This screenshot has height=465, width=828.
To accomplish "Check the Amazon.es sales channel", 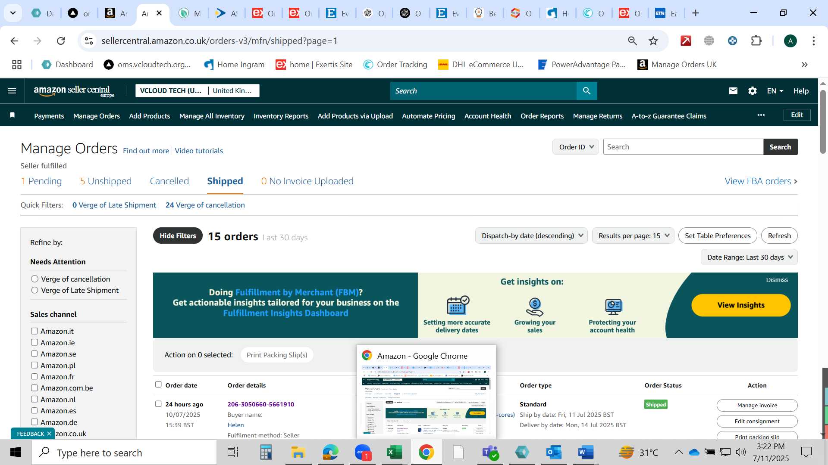I will pyautogui.click(x=34, y=411).
